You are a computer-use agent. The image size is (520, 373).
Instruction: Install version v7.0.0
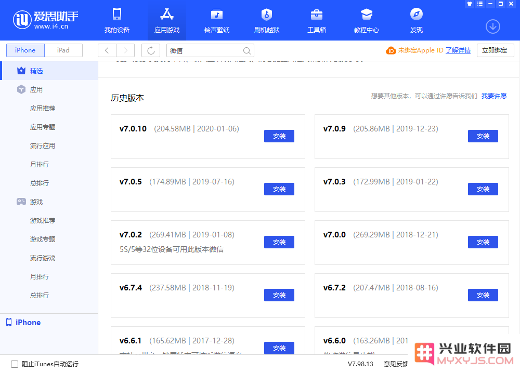(483, 242)
